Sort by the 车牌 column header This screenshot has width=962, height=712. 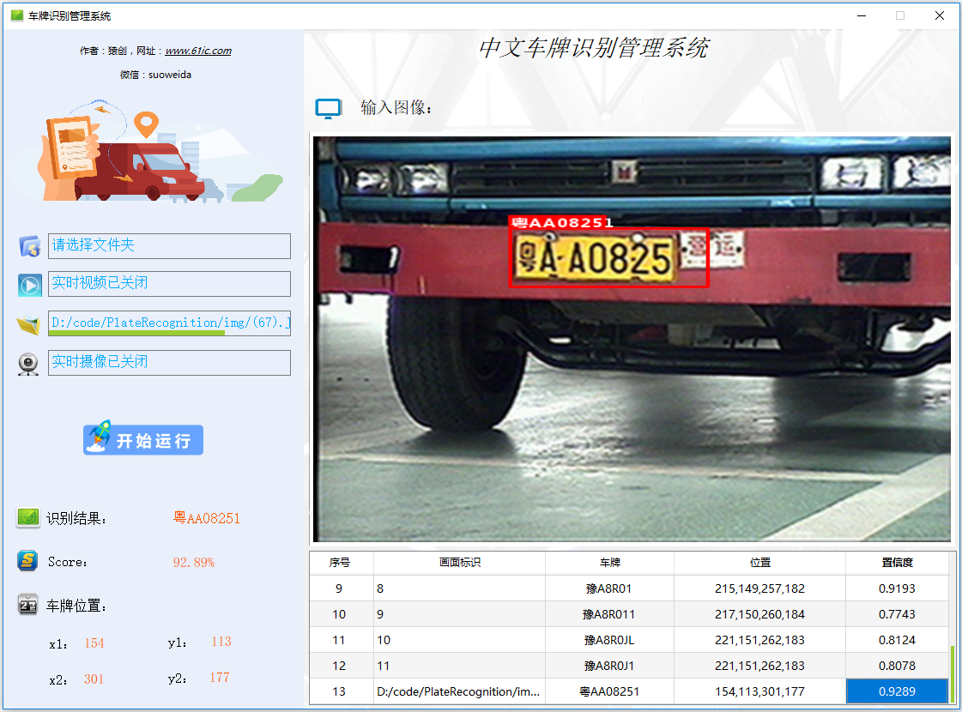click(x=610, y=563)
